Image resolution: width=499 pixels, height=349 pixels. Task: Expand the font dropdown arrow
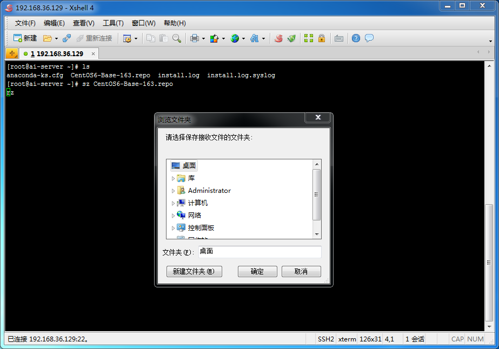click(263, 38)
